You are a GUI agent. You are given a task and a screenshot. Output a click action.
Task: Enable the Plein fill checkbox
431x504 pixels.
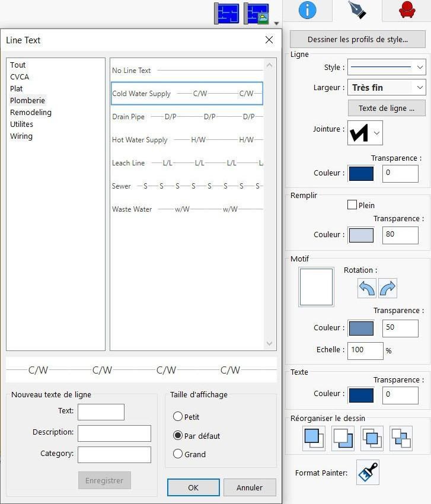point(352,205)
